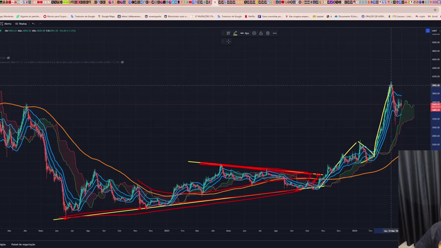Click the blue sync icon beside USDT
Image resolution: width=441 pixels, height=248 pixels.
click(428, 31)
